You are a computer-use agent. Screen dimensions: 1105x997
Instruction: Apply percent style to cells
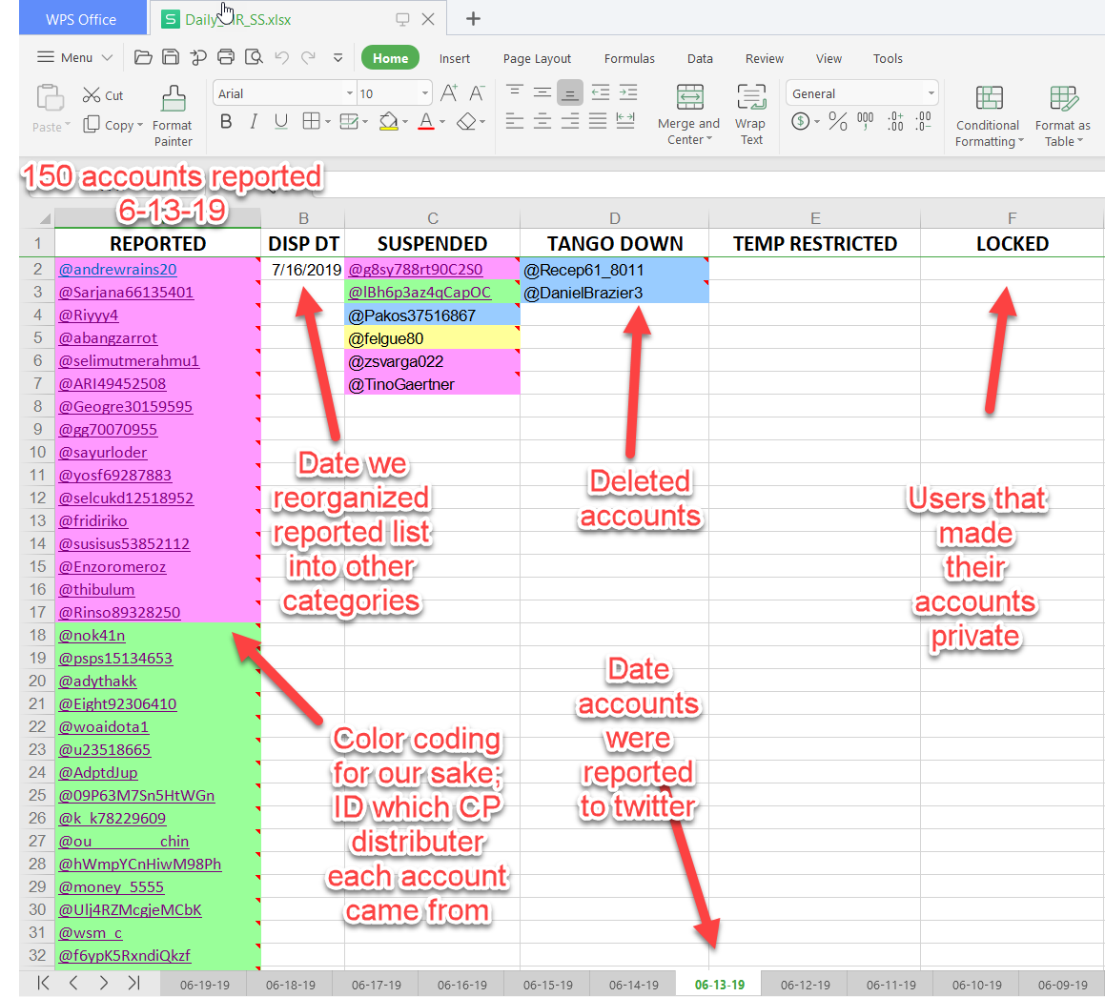(x=838, y=121)
